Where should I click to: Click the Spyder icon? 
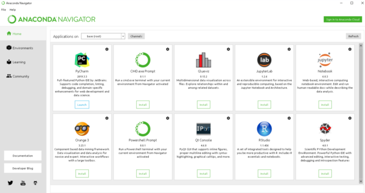(x=325, y=129)
